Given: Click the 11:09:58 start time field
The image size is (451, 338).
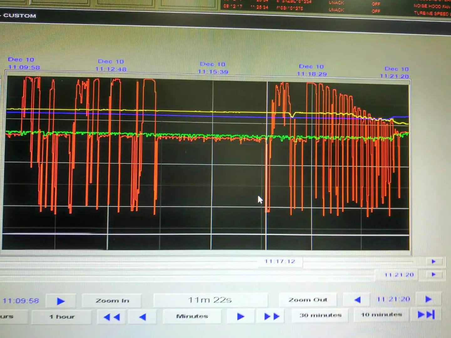Looking at the screenshot, I should [21, 301].
